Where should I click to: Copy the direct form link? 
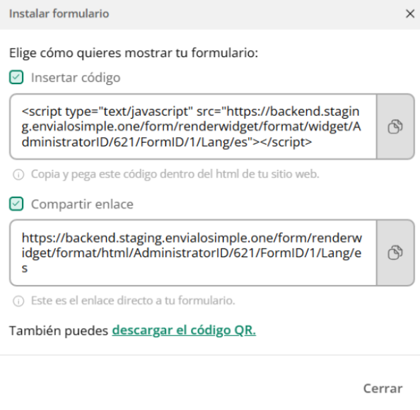point(395,252)
